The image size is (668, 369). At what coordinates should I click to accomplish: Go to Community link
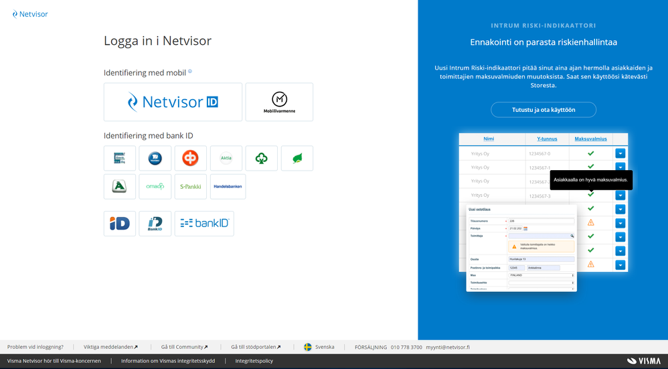pos(185,347)
